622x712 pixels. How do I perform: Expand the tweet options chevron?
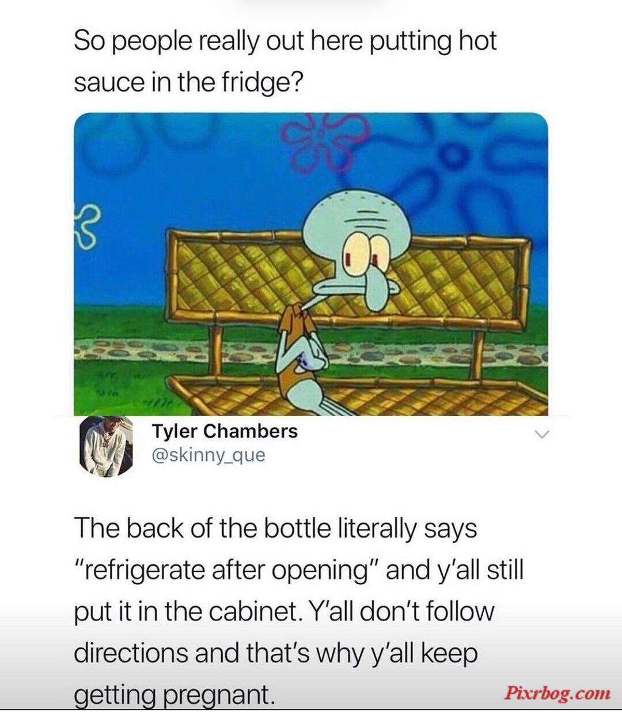pos(541,434)
